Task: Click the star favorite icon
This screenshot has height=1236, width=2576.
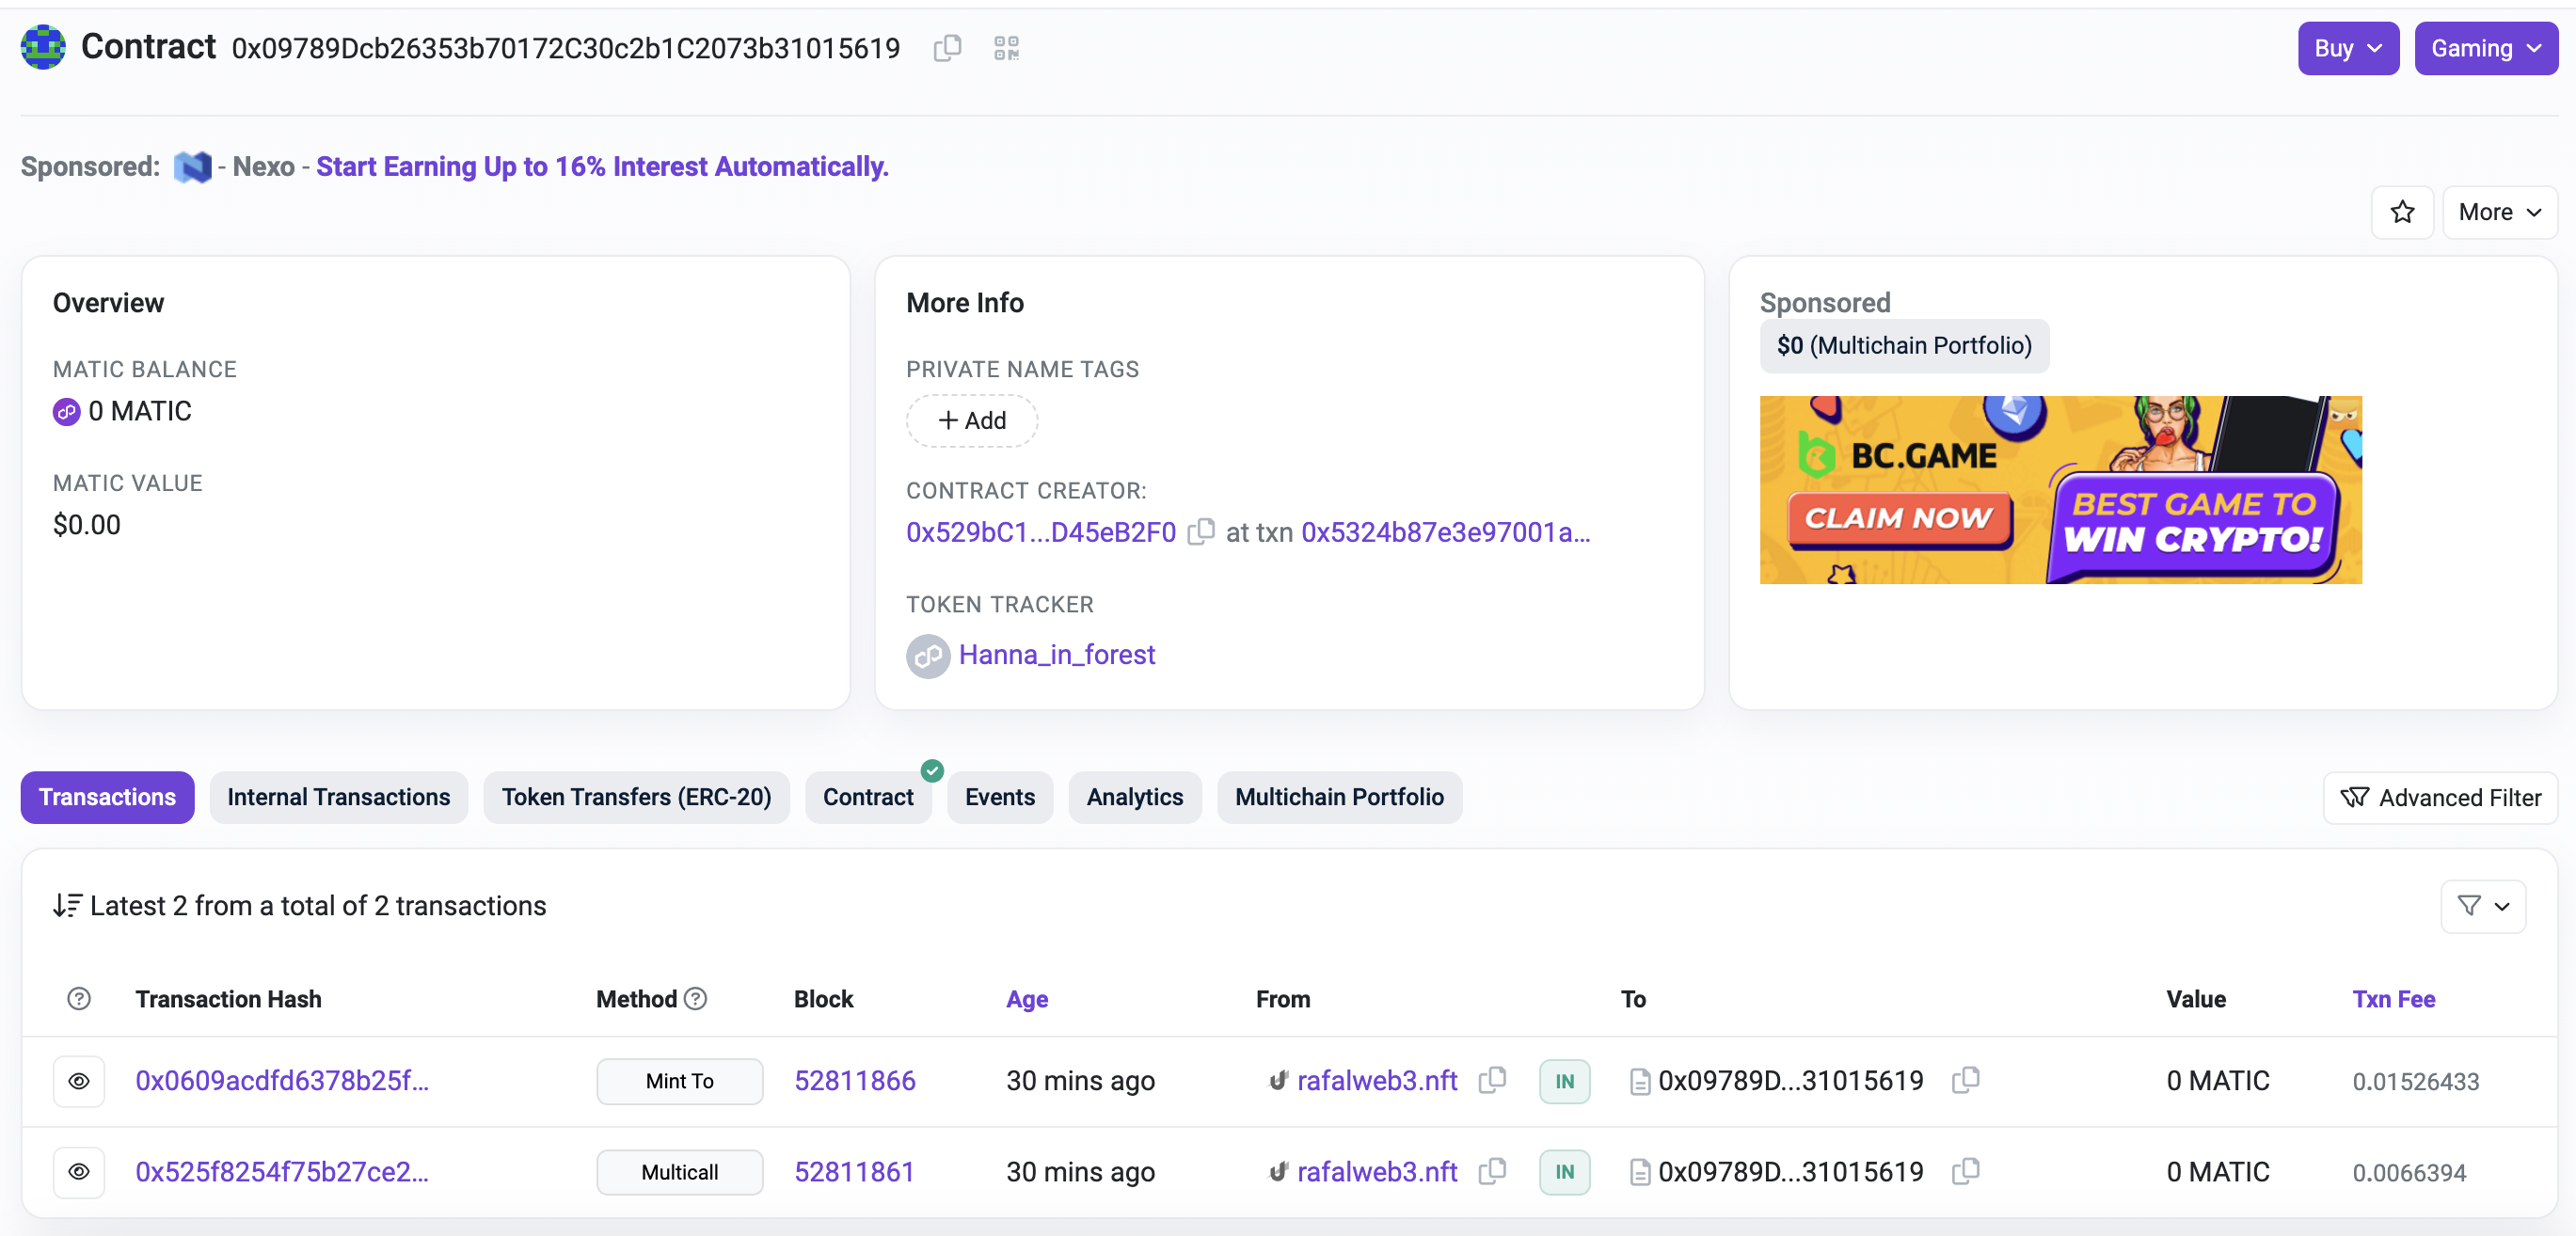Action: [2401, 212]
